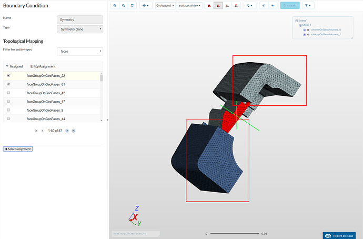
Task: Click the zoom out magnifier icon
Action: (x=123, y=5)
